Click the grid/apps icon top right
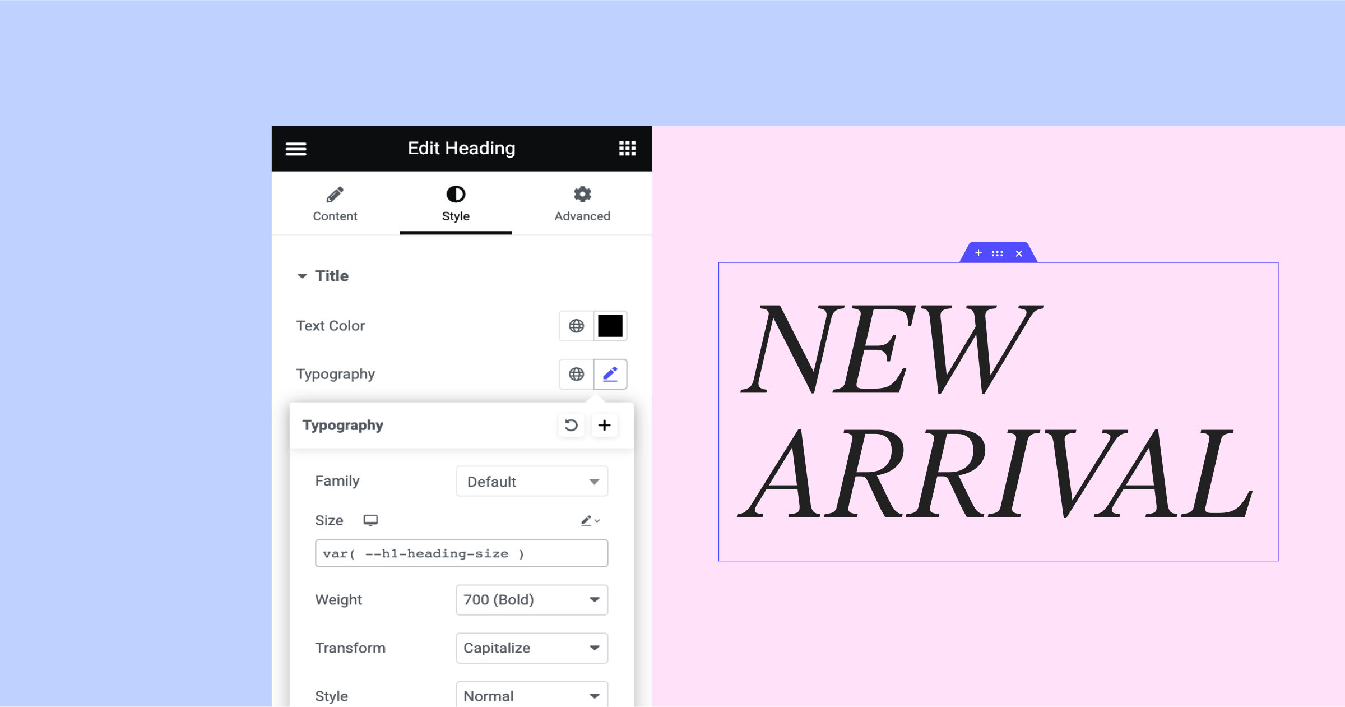Screen dimensions: 1345x707 627,149
